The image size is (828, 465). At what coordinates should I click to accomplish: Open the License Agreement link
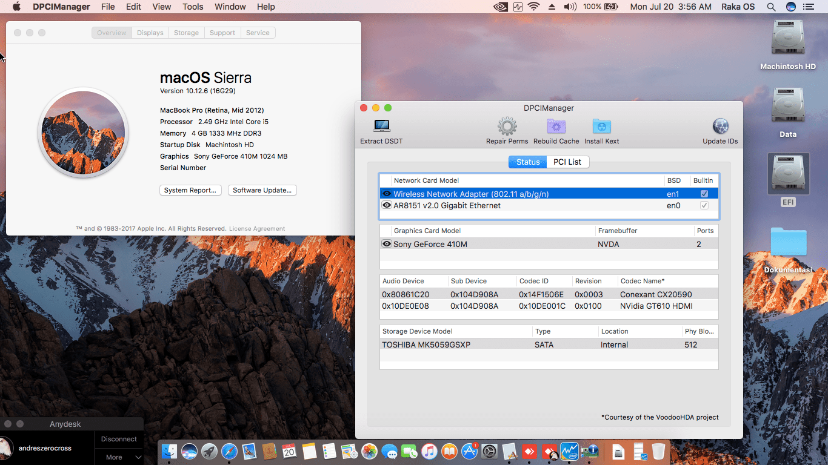coord(257,229)
